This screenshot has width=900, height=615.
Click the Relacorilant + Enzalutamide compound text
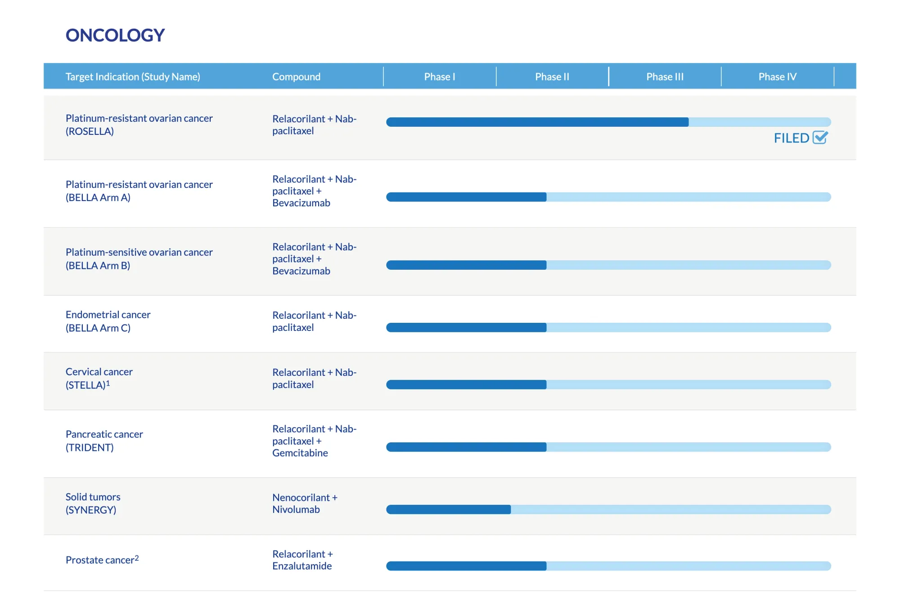(302, 560)
